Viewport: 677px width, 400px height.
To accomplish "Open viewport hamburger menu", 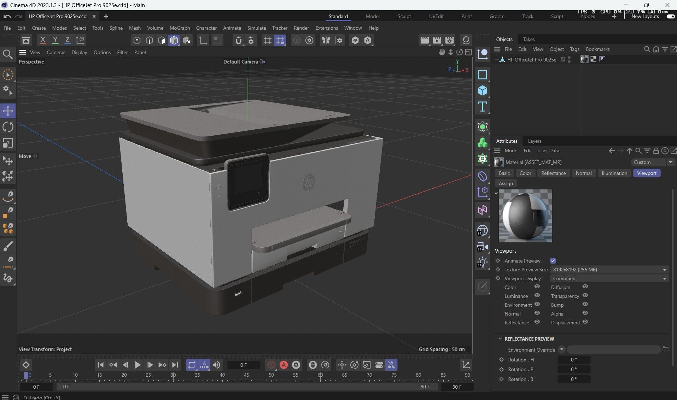I will pos(23,52).
